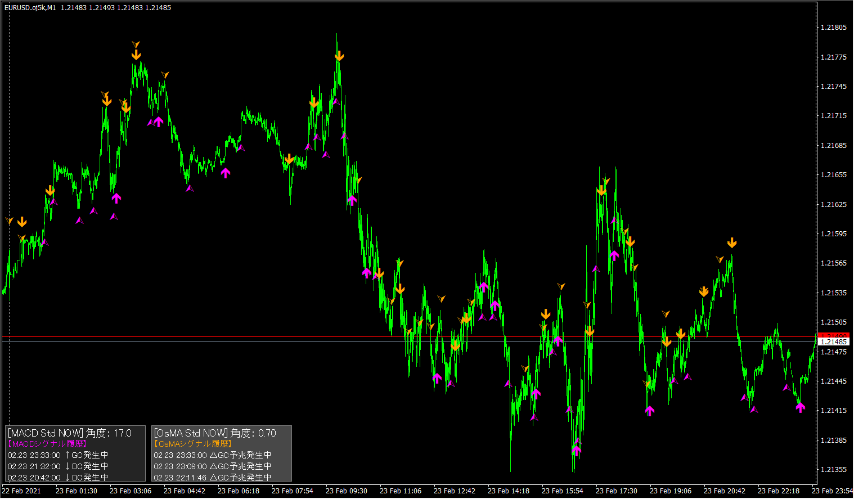The height and width of the screenshot is (499, 854).
Task: Click the 23 Feb 04:42 time label
Action: pyautogui.click(x=185, y=491)
